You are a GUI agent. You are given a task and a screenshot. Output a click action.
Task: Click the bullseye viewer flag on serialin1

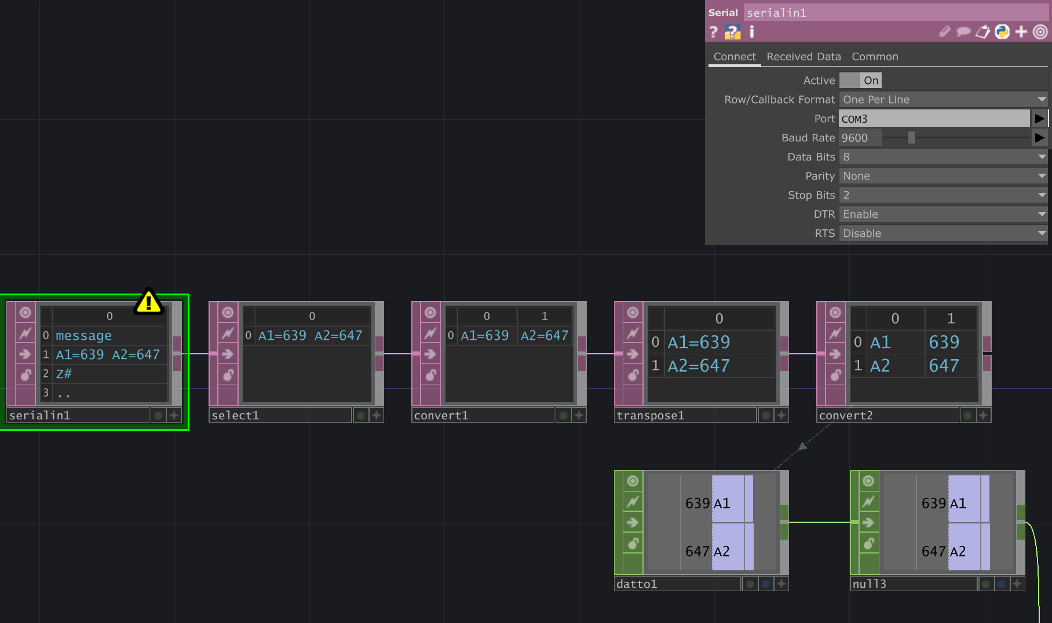coord(24,313)
